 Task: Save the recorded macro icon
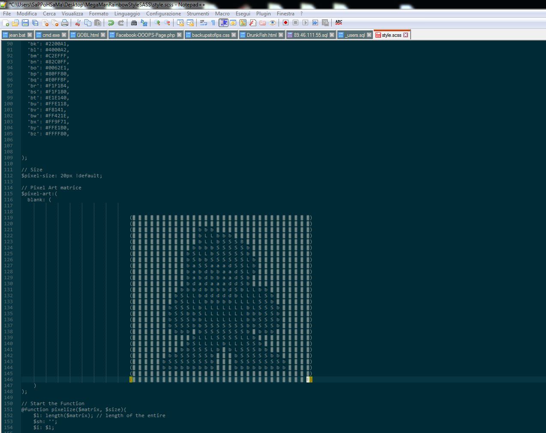point(325,23)
